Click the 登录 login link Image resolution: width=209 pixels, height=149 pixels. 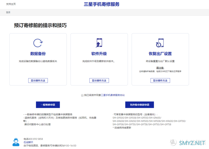(x=8, y=12)
